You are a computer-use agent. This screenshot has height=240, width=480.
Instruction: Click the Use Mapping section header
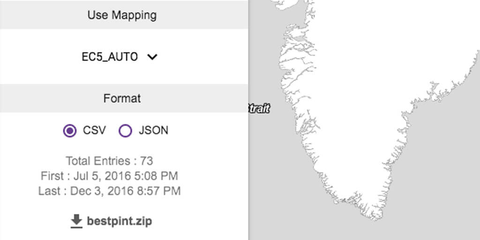[122, 15]
